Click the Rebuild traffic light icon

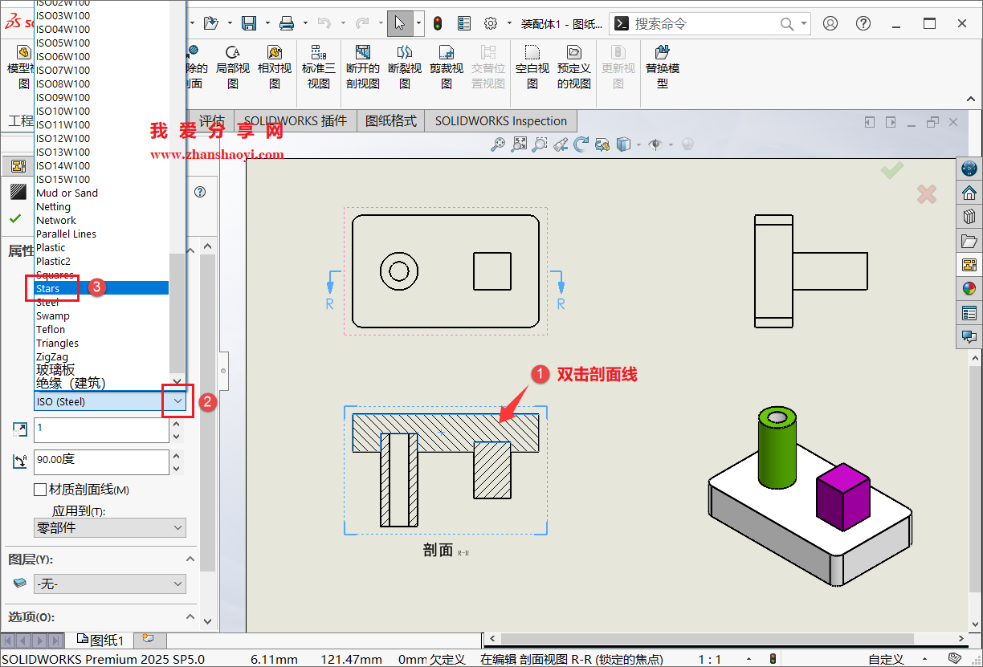[438, 23]
